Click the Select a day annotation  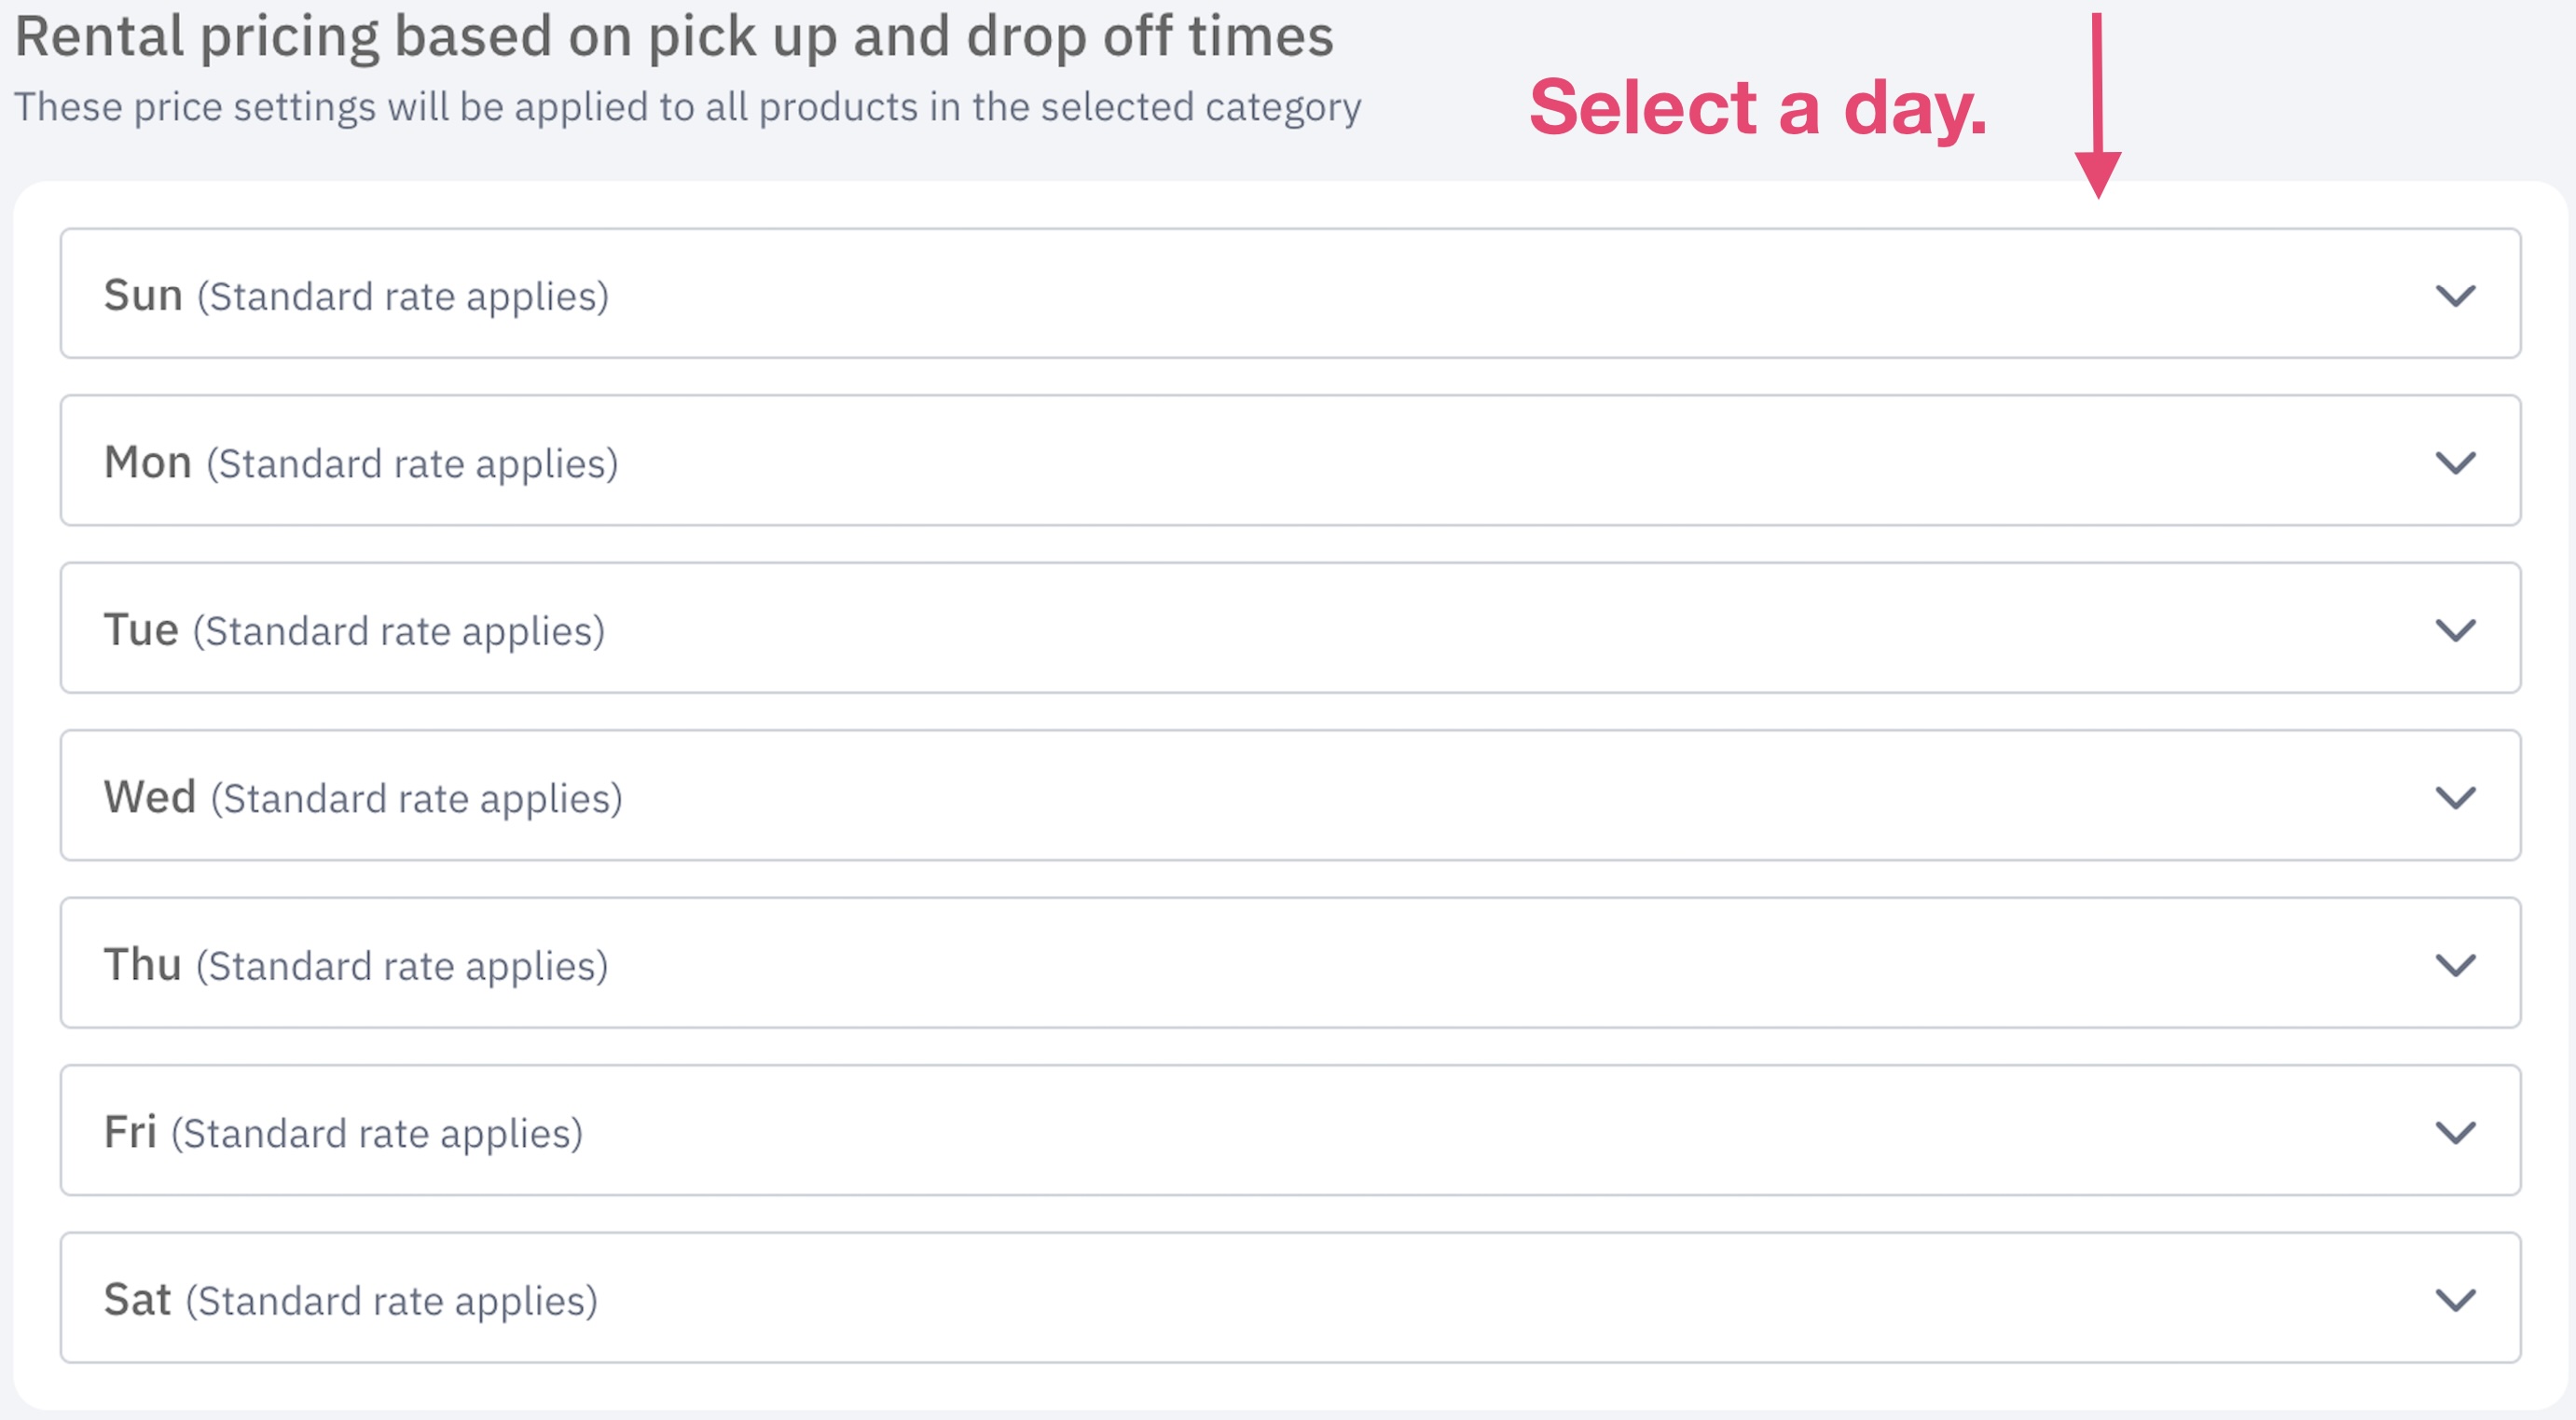(1758, 107)
